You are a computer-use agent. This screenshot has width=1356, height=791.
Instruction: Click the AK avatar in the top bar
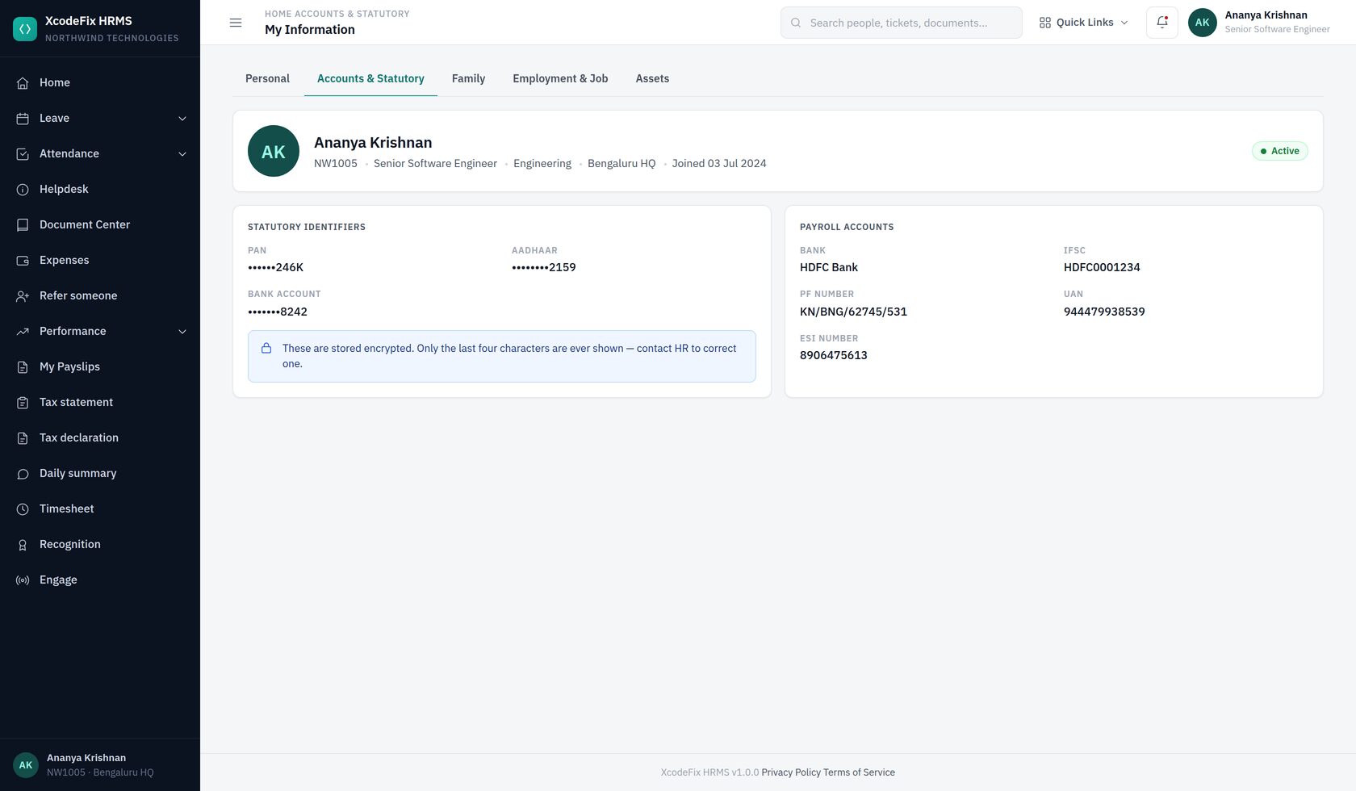pos(1203,23)
